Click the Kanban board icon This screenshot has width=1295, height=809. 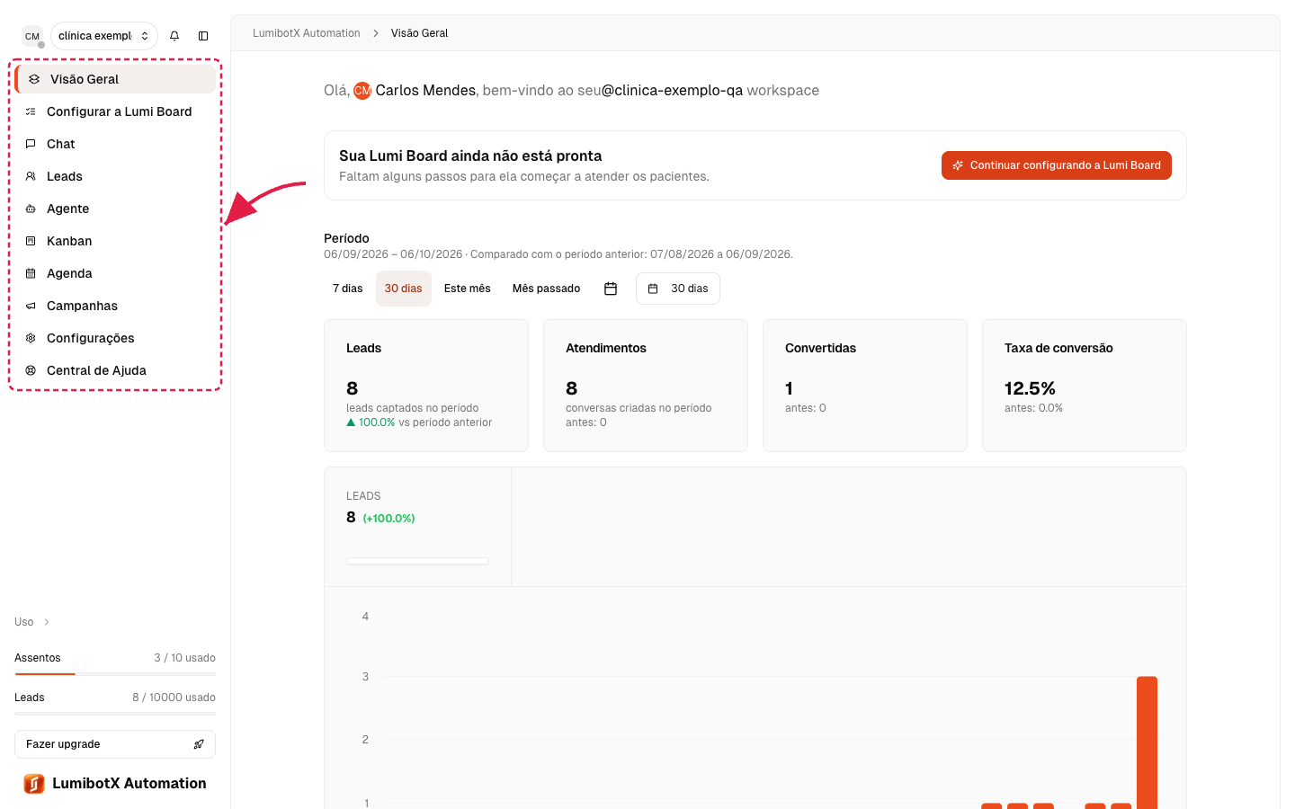[x=31, y=241]
